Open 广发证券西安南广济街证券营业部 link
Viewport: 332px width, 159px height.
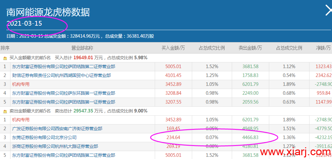tap(57, 129)
